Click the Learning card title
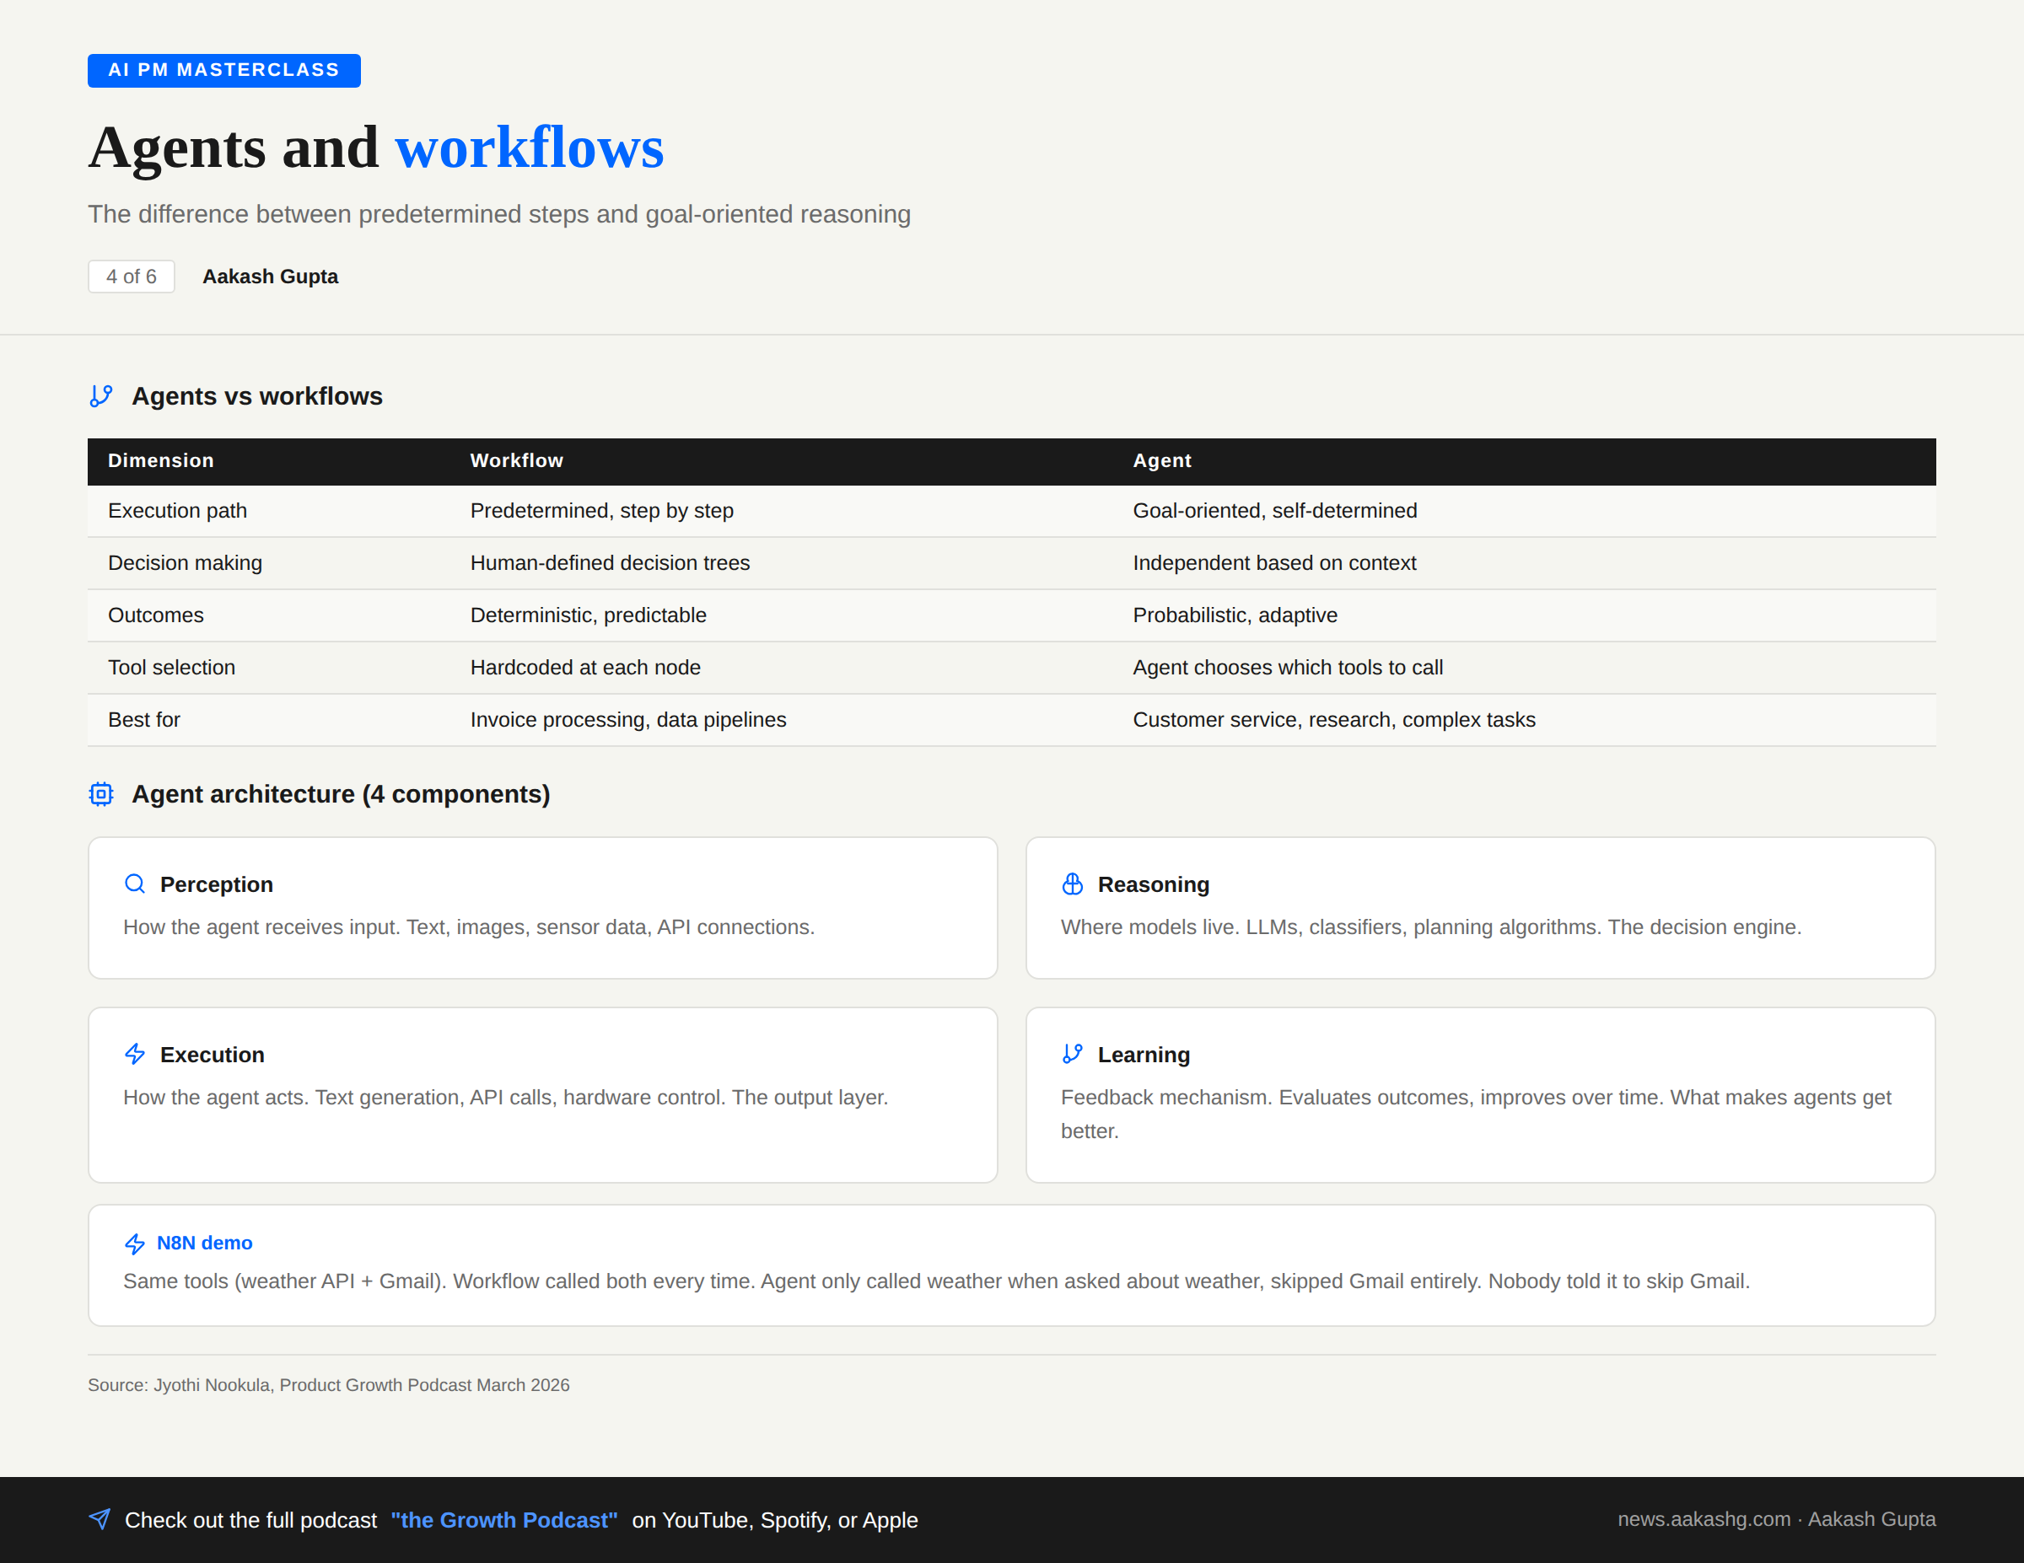This screenshot has width=2024, height=1563. 1144,1055
